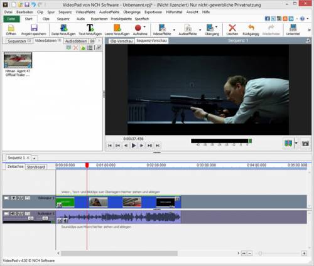314x266 pixels.
Task: Switch timeline to Storyboard view
Action: point(36,167)
